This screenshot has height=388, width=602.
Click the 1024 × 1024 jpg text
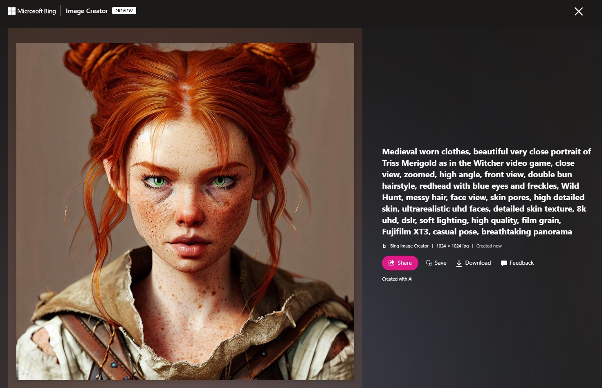pos(452,246)
